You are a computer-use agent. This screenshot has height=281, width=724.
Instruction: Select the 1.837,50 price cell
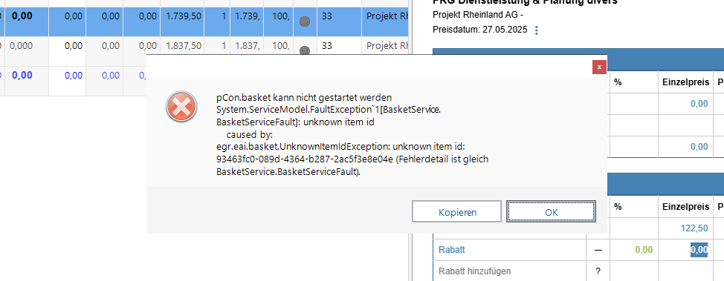pos(182,46)
